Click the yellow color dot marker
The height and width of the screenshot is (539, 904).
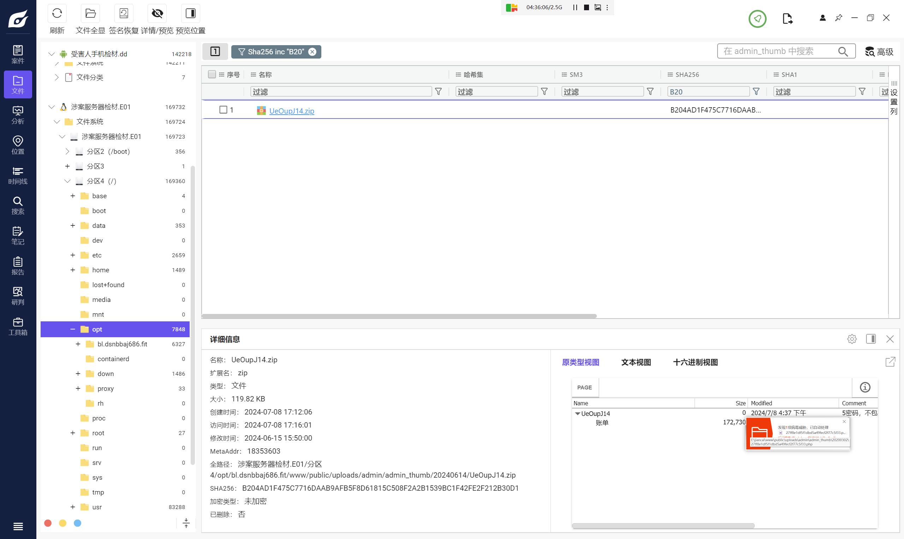63,523
